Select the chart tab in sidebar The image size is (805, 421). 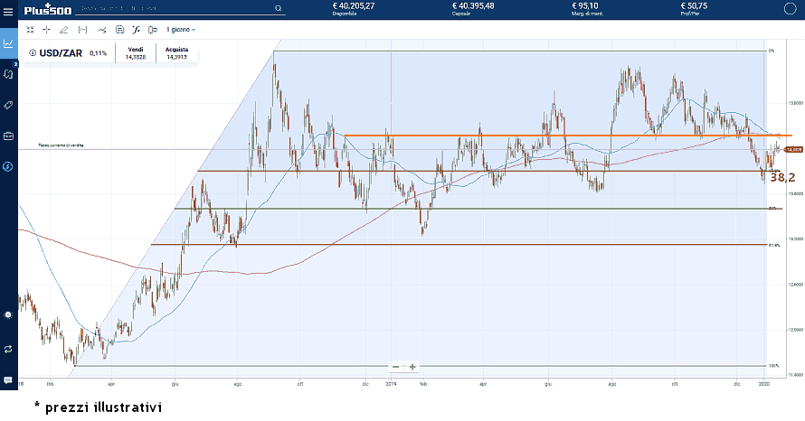pos(8,42)
